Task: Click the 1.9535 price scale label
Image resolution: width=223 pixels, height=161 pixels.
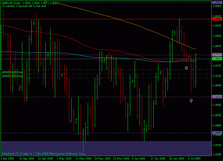Action: 217,115
